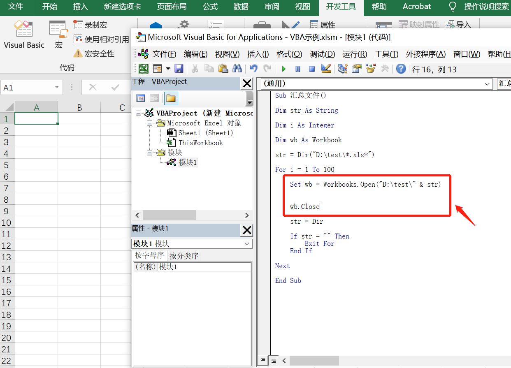
Task: Open the 插入(I) menu in VBA editor
Action: 258,54
